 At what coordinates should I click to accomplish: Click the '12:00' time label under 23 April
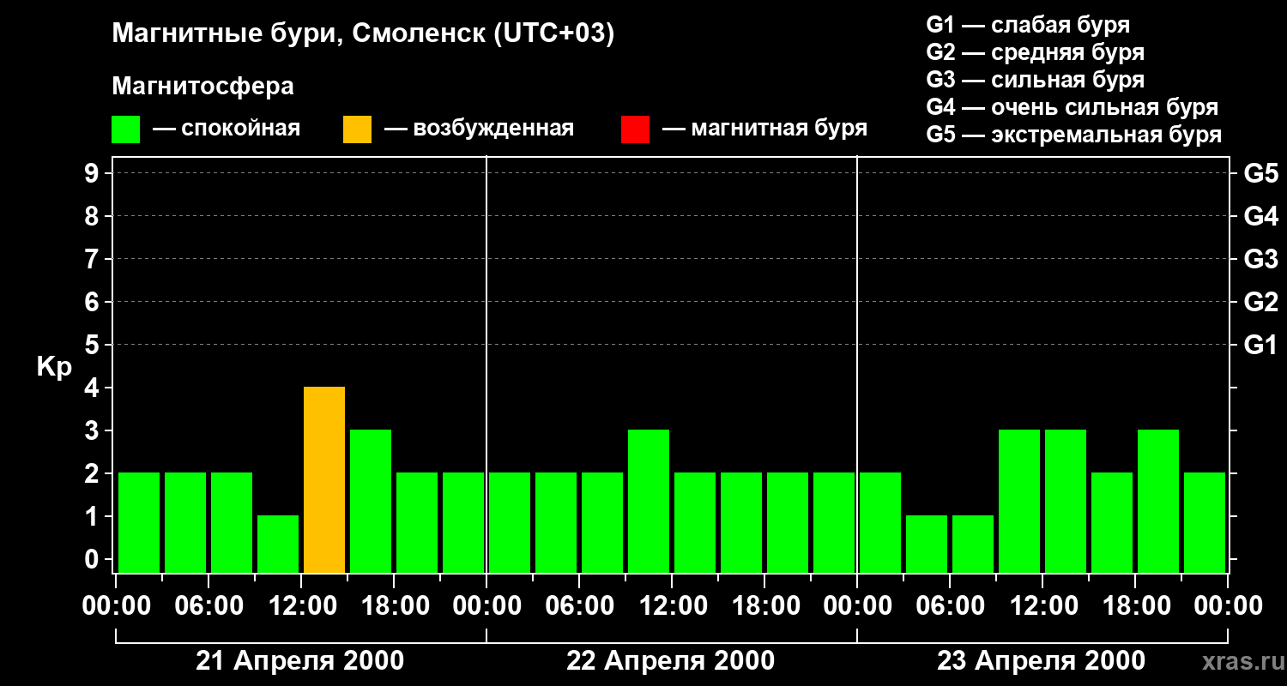click(1042, 606)
